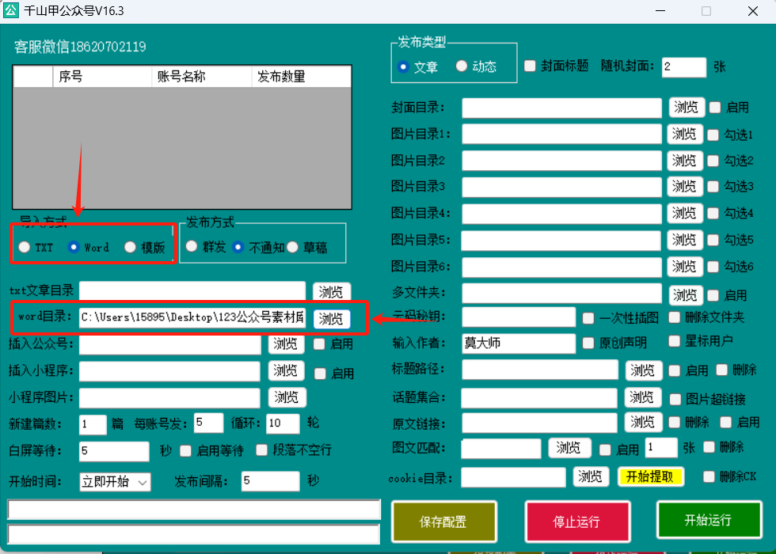
Task: Enable 启用 checkbox for 插入小程序
Action: coord(320,374)
